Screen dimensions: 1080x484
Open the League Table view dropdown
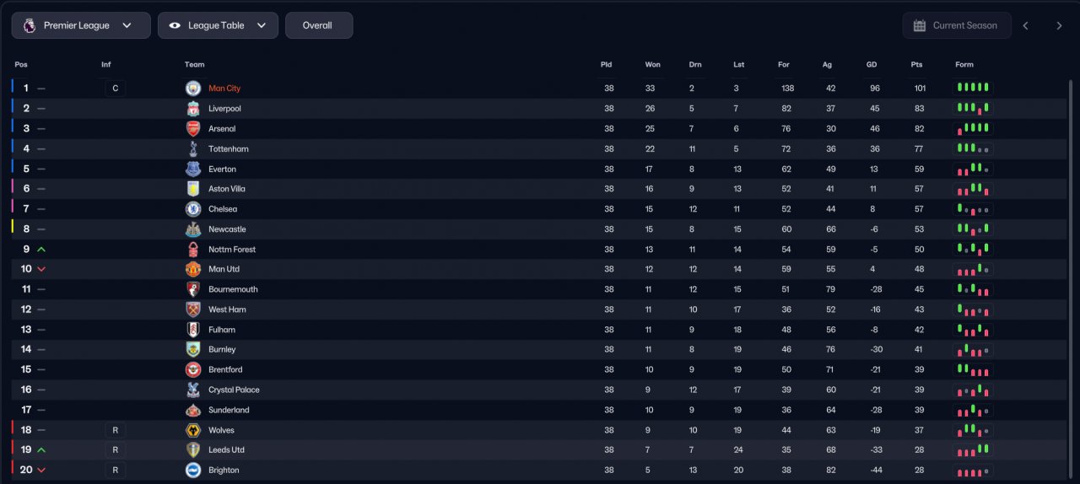[218, 25]
